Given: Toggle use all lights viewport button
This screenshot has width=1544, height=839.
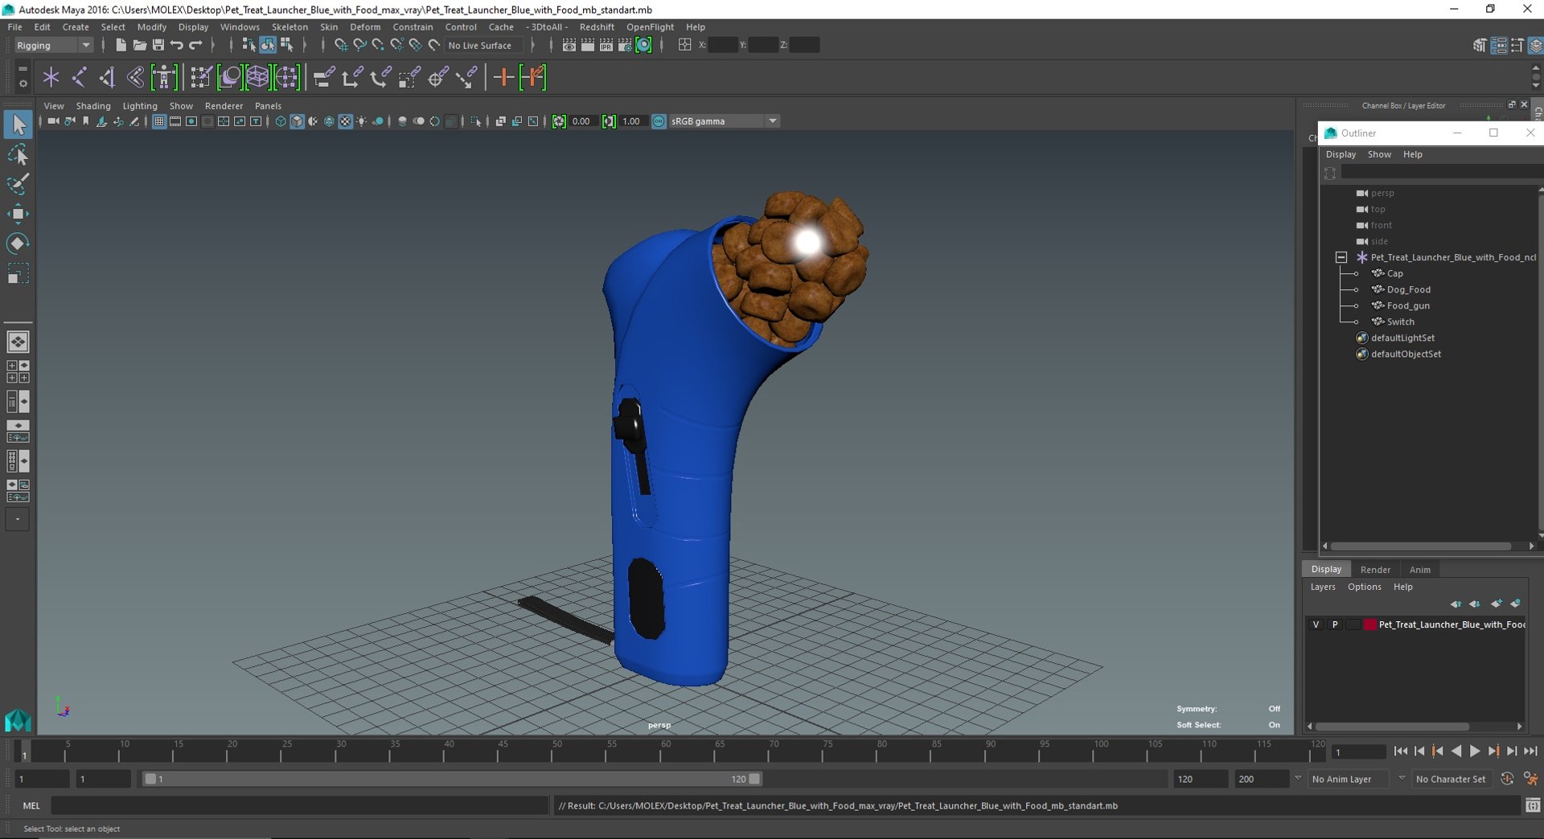Looking at the screenshot, I should [361, 121].
